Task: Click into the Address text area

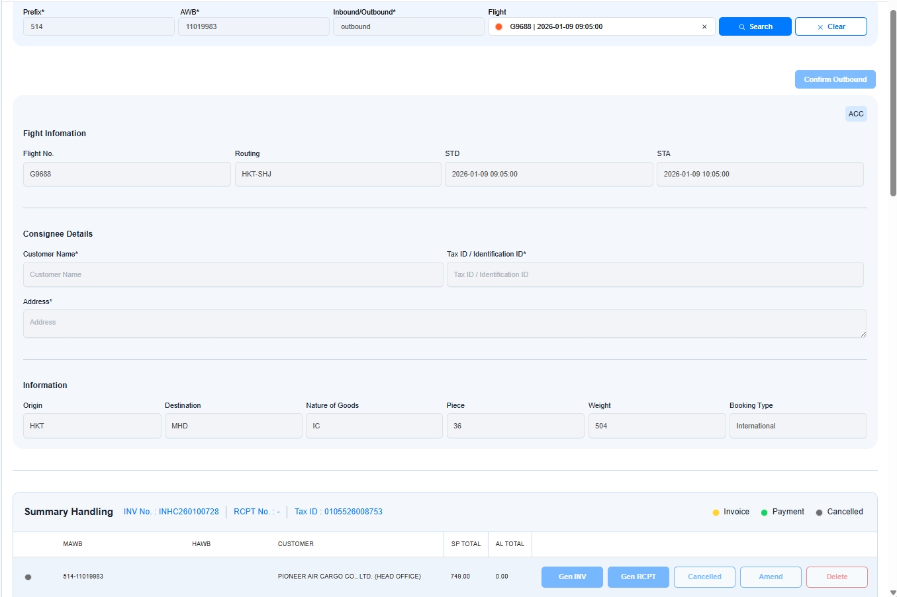Action: pyautogui.click(x=445, y=323)
